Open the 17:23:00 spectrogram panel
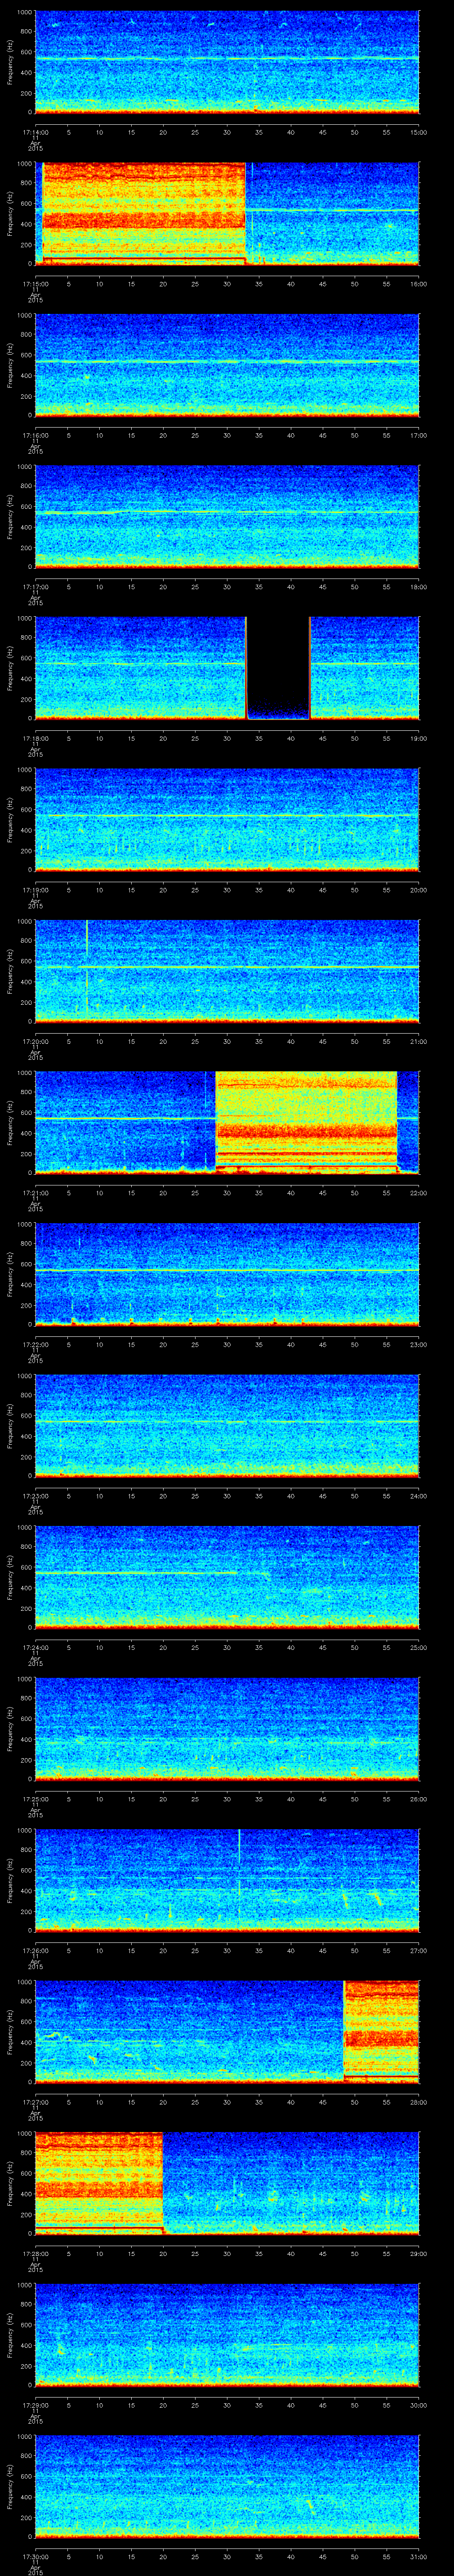 click(x=227, y=1425)
